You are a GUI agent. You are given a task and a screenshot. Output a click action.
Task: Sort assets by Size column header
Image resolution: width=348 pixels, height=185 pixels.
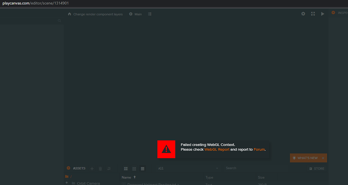tap(266, 177)
